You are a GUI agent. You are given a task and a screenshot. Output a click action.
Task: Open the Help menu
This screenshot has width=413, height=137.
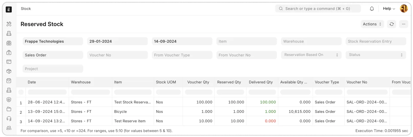click(x=389, y=9)
